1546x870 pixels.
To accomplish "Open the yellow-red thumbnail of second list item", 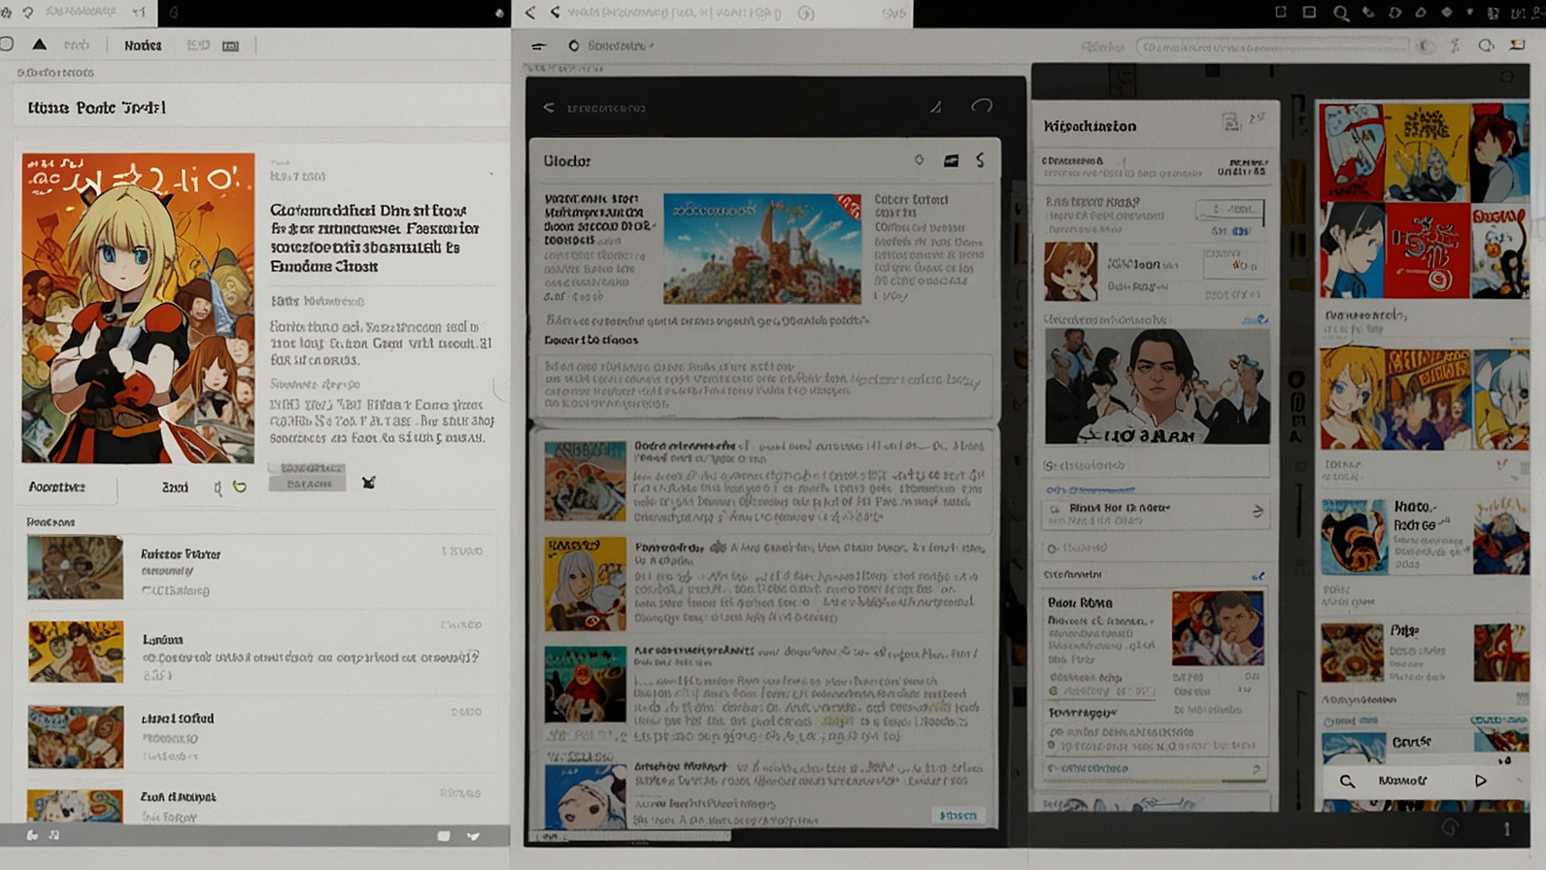I will click(76, 652).
